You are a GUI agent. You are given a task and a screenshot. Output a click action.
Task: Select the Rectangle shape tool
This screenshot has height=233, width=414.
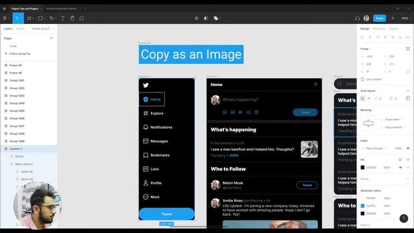[x=40, y=18]
